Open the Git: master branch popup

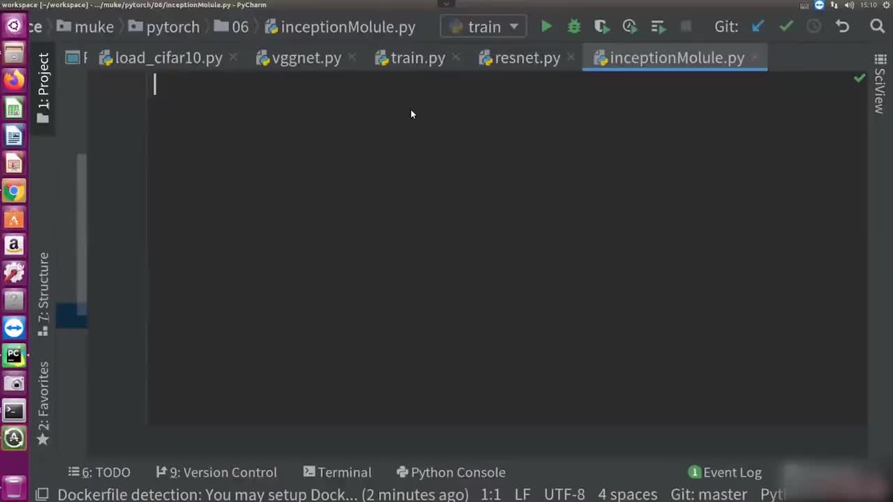(709, 494)
